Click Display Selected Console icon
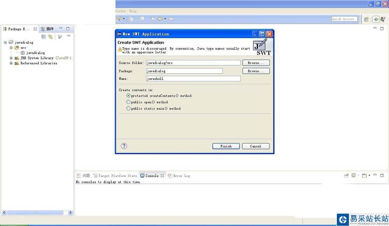The height and width of the screenshot is (226, 389). (354, 175)
